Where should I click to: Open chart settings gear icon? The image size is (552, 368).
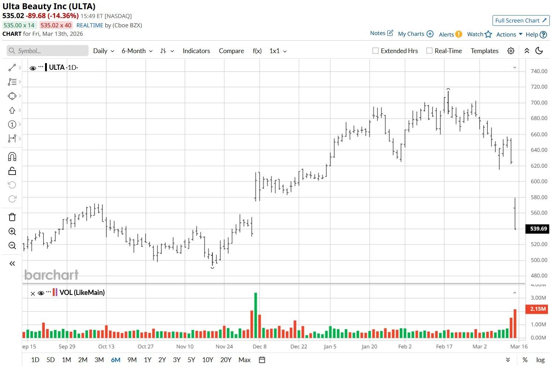coord(511,51)
